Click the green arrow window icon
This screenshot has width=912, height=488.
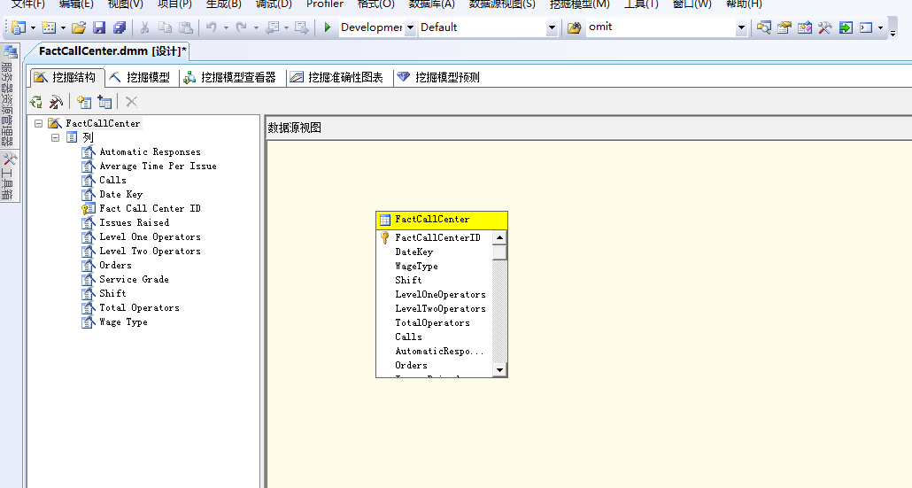846,27
